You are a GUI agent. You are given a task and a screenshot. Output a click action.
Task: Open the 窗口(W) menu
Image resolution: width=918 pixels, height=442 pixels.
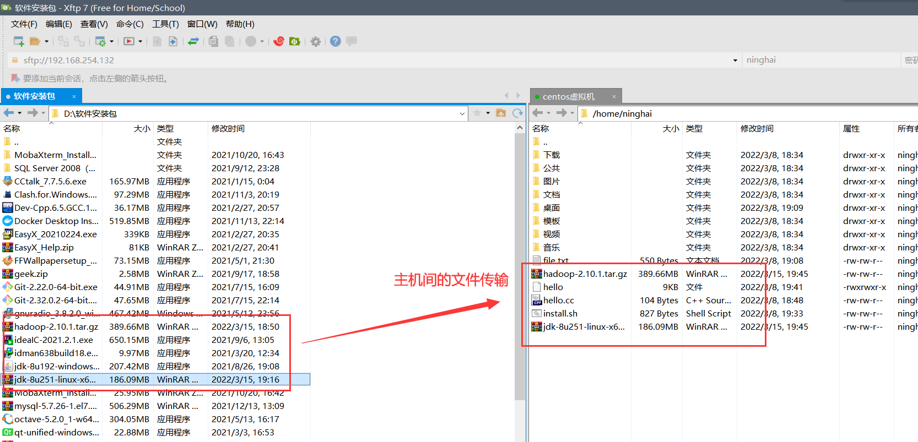tap(202, 24)
